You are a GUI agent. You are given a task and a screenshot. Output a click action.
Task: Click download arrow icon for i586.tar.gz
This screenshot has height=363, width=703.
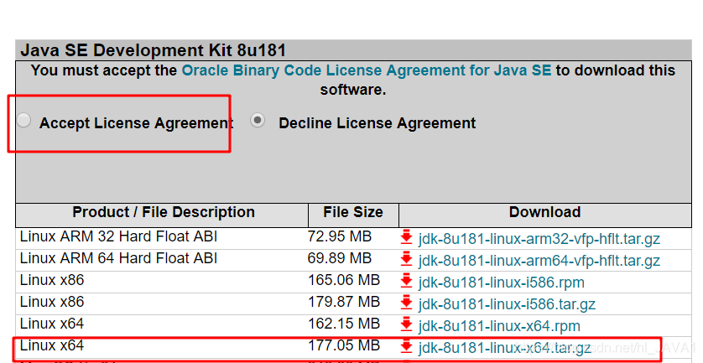(406, 303)
